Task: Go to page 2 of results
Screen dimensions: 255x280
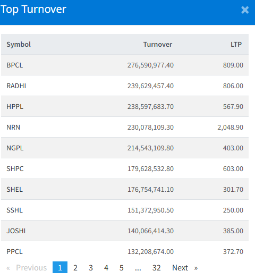Action: (x=75, y=268)
